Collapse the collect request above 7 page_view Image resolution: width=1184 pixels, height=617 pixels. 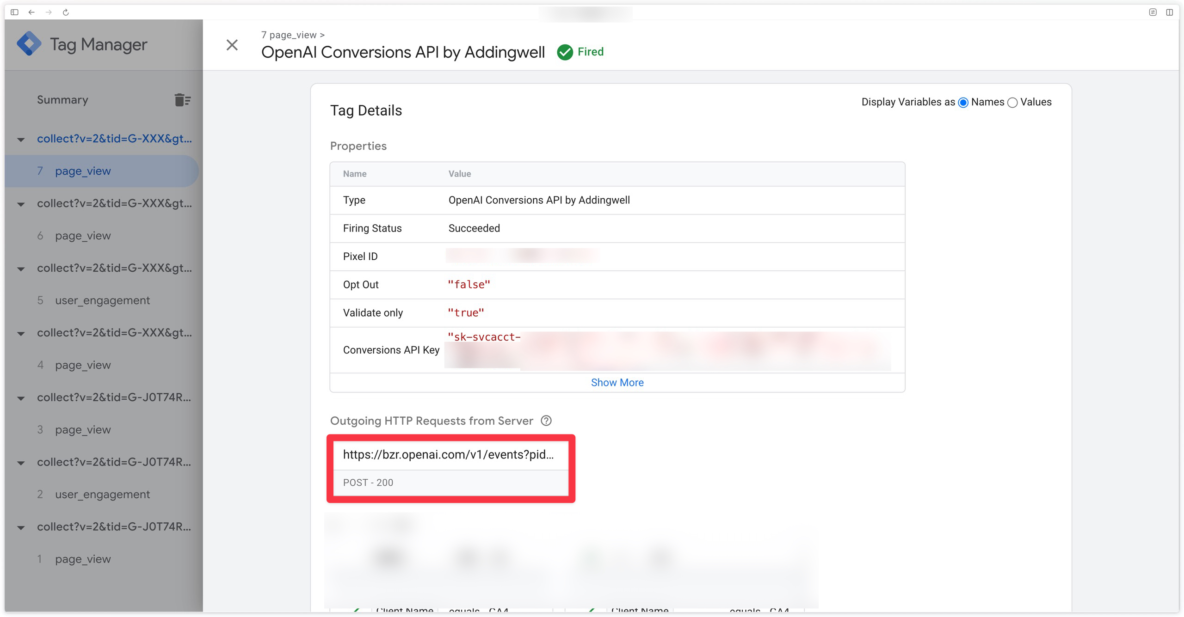tap(21, 140)
